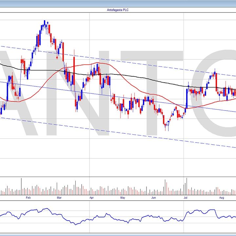Viewport: 236px width, 236px height.
Task: Click the May label on the date axis
Action: point(123,198)
